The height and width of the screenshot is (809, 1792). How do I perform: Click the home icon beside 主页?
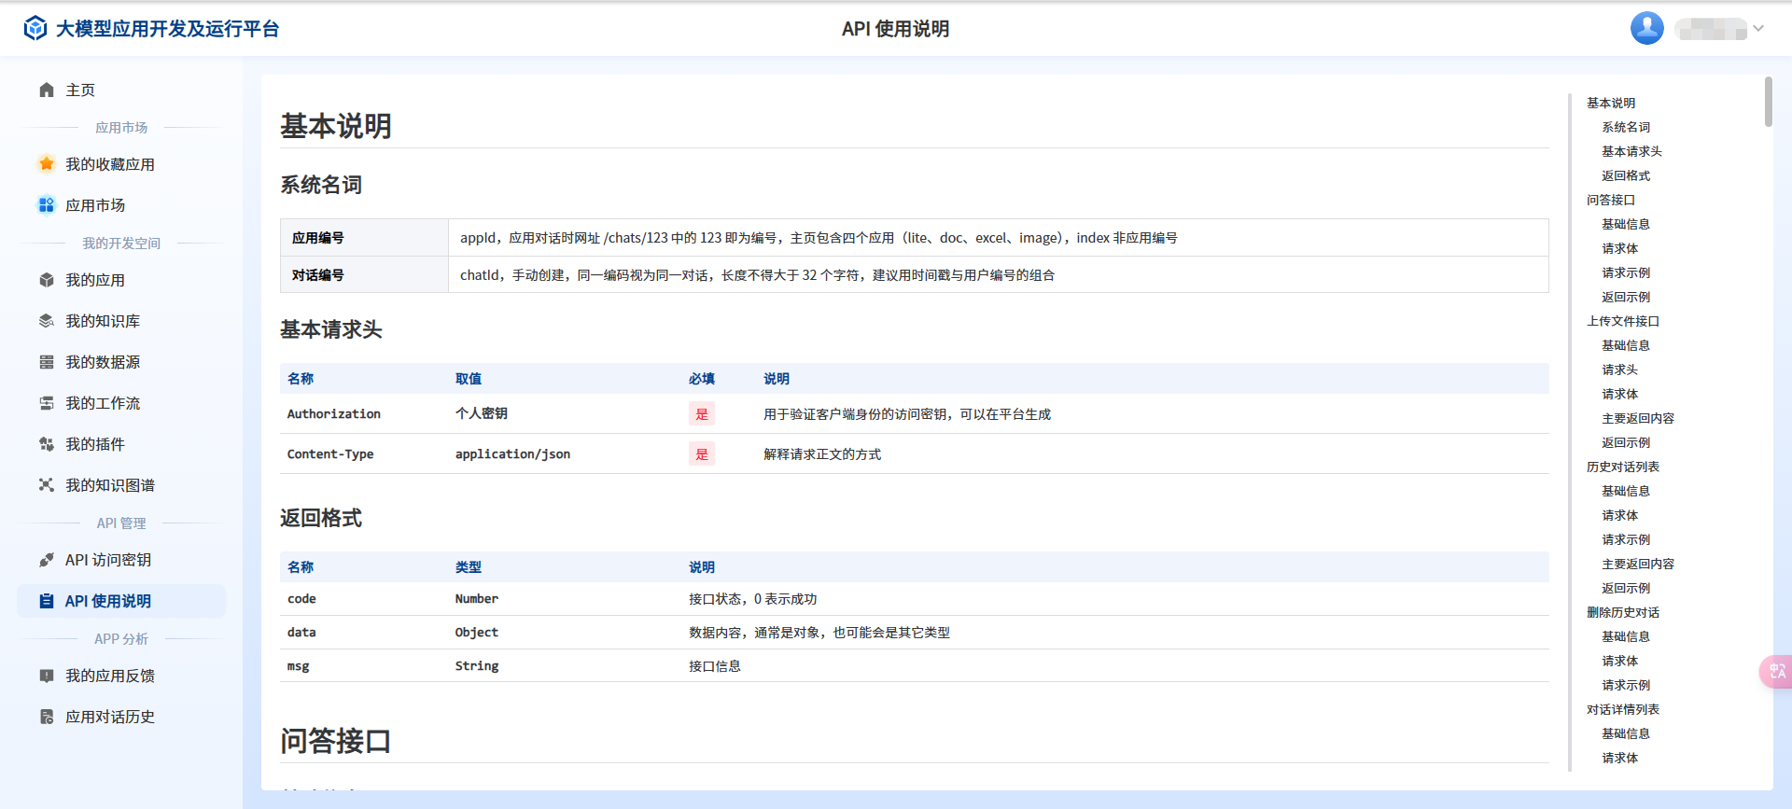pyautogui.click(x=47, y=90)
